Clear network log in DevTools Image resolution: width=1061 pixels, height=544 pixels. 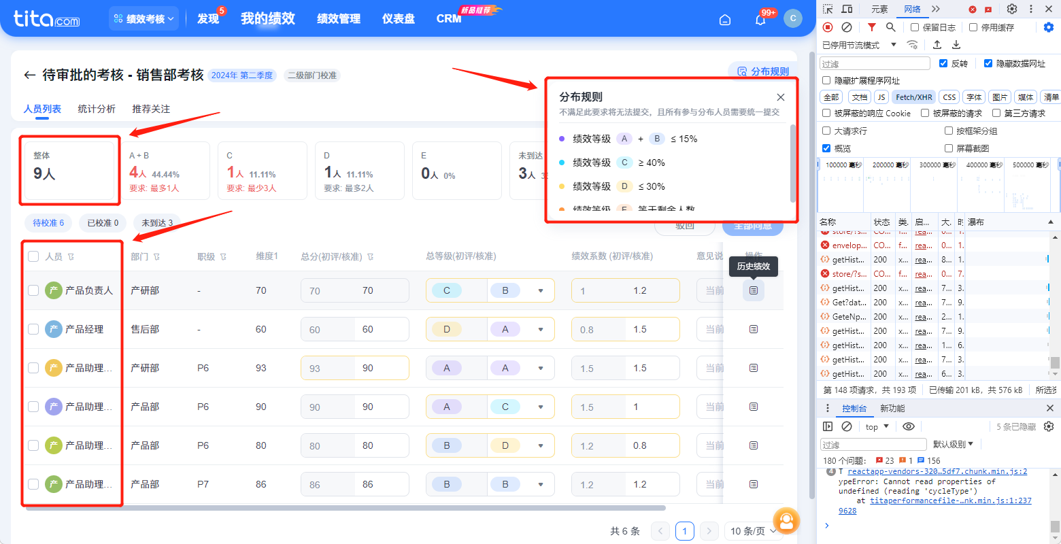click(x=847, y=27)
